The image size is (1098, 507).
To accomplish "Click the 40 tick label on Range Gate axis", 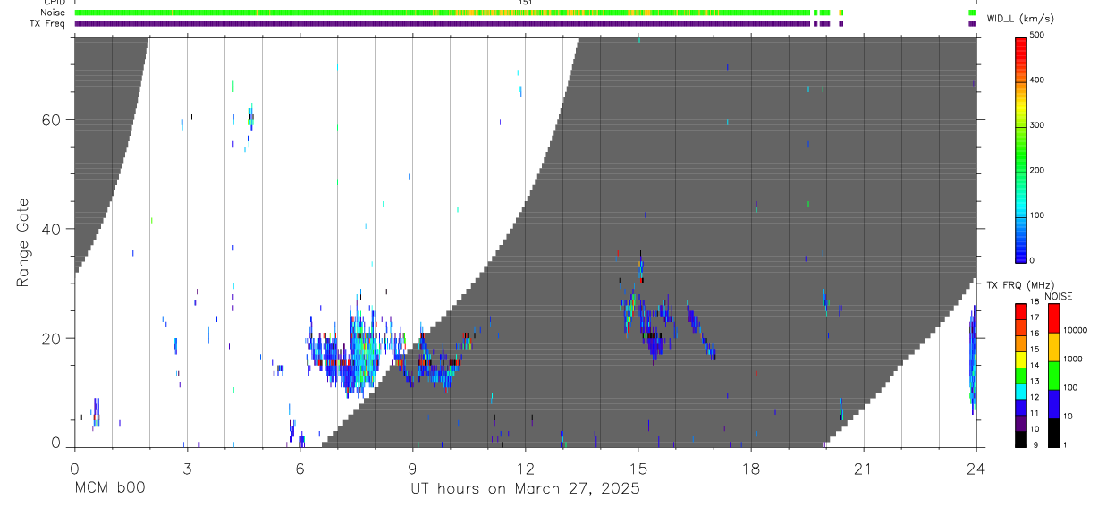I will [52, 229].
